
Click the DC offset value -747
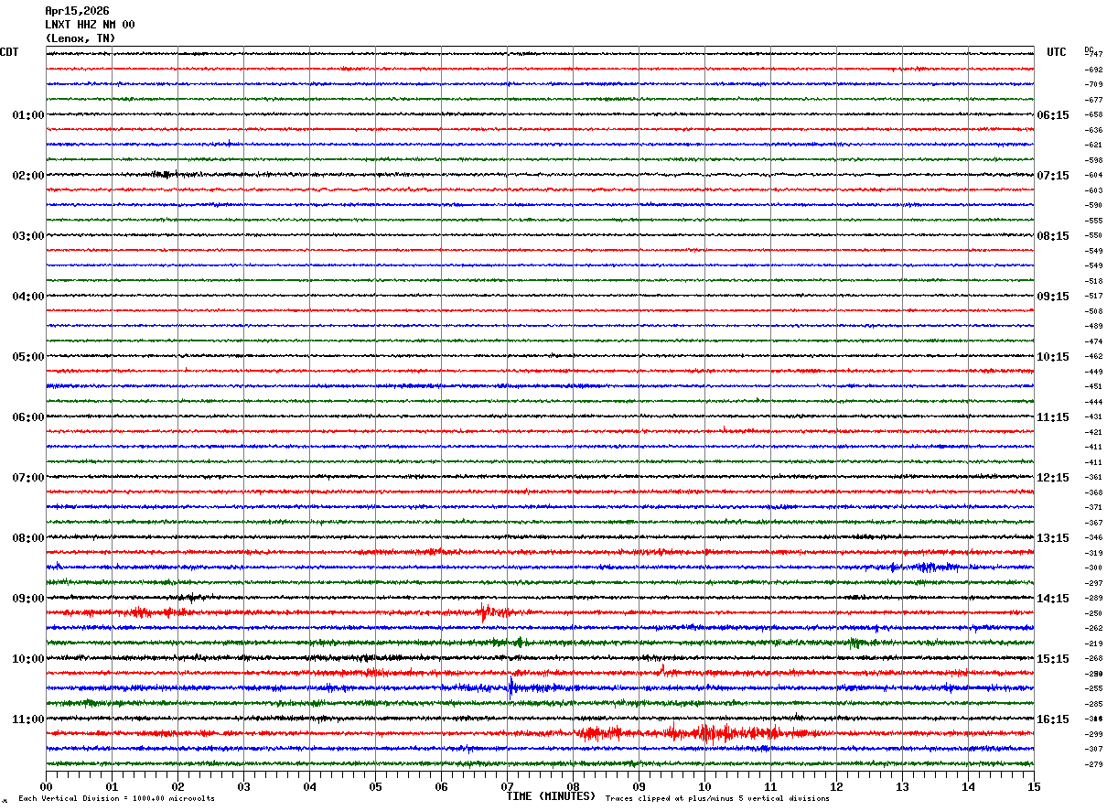click(x=1094, y=55)
